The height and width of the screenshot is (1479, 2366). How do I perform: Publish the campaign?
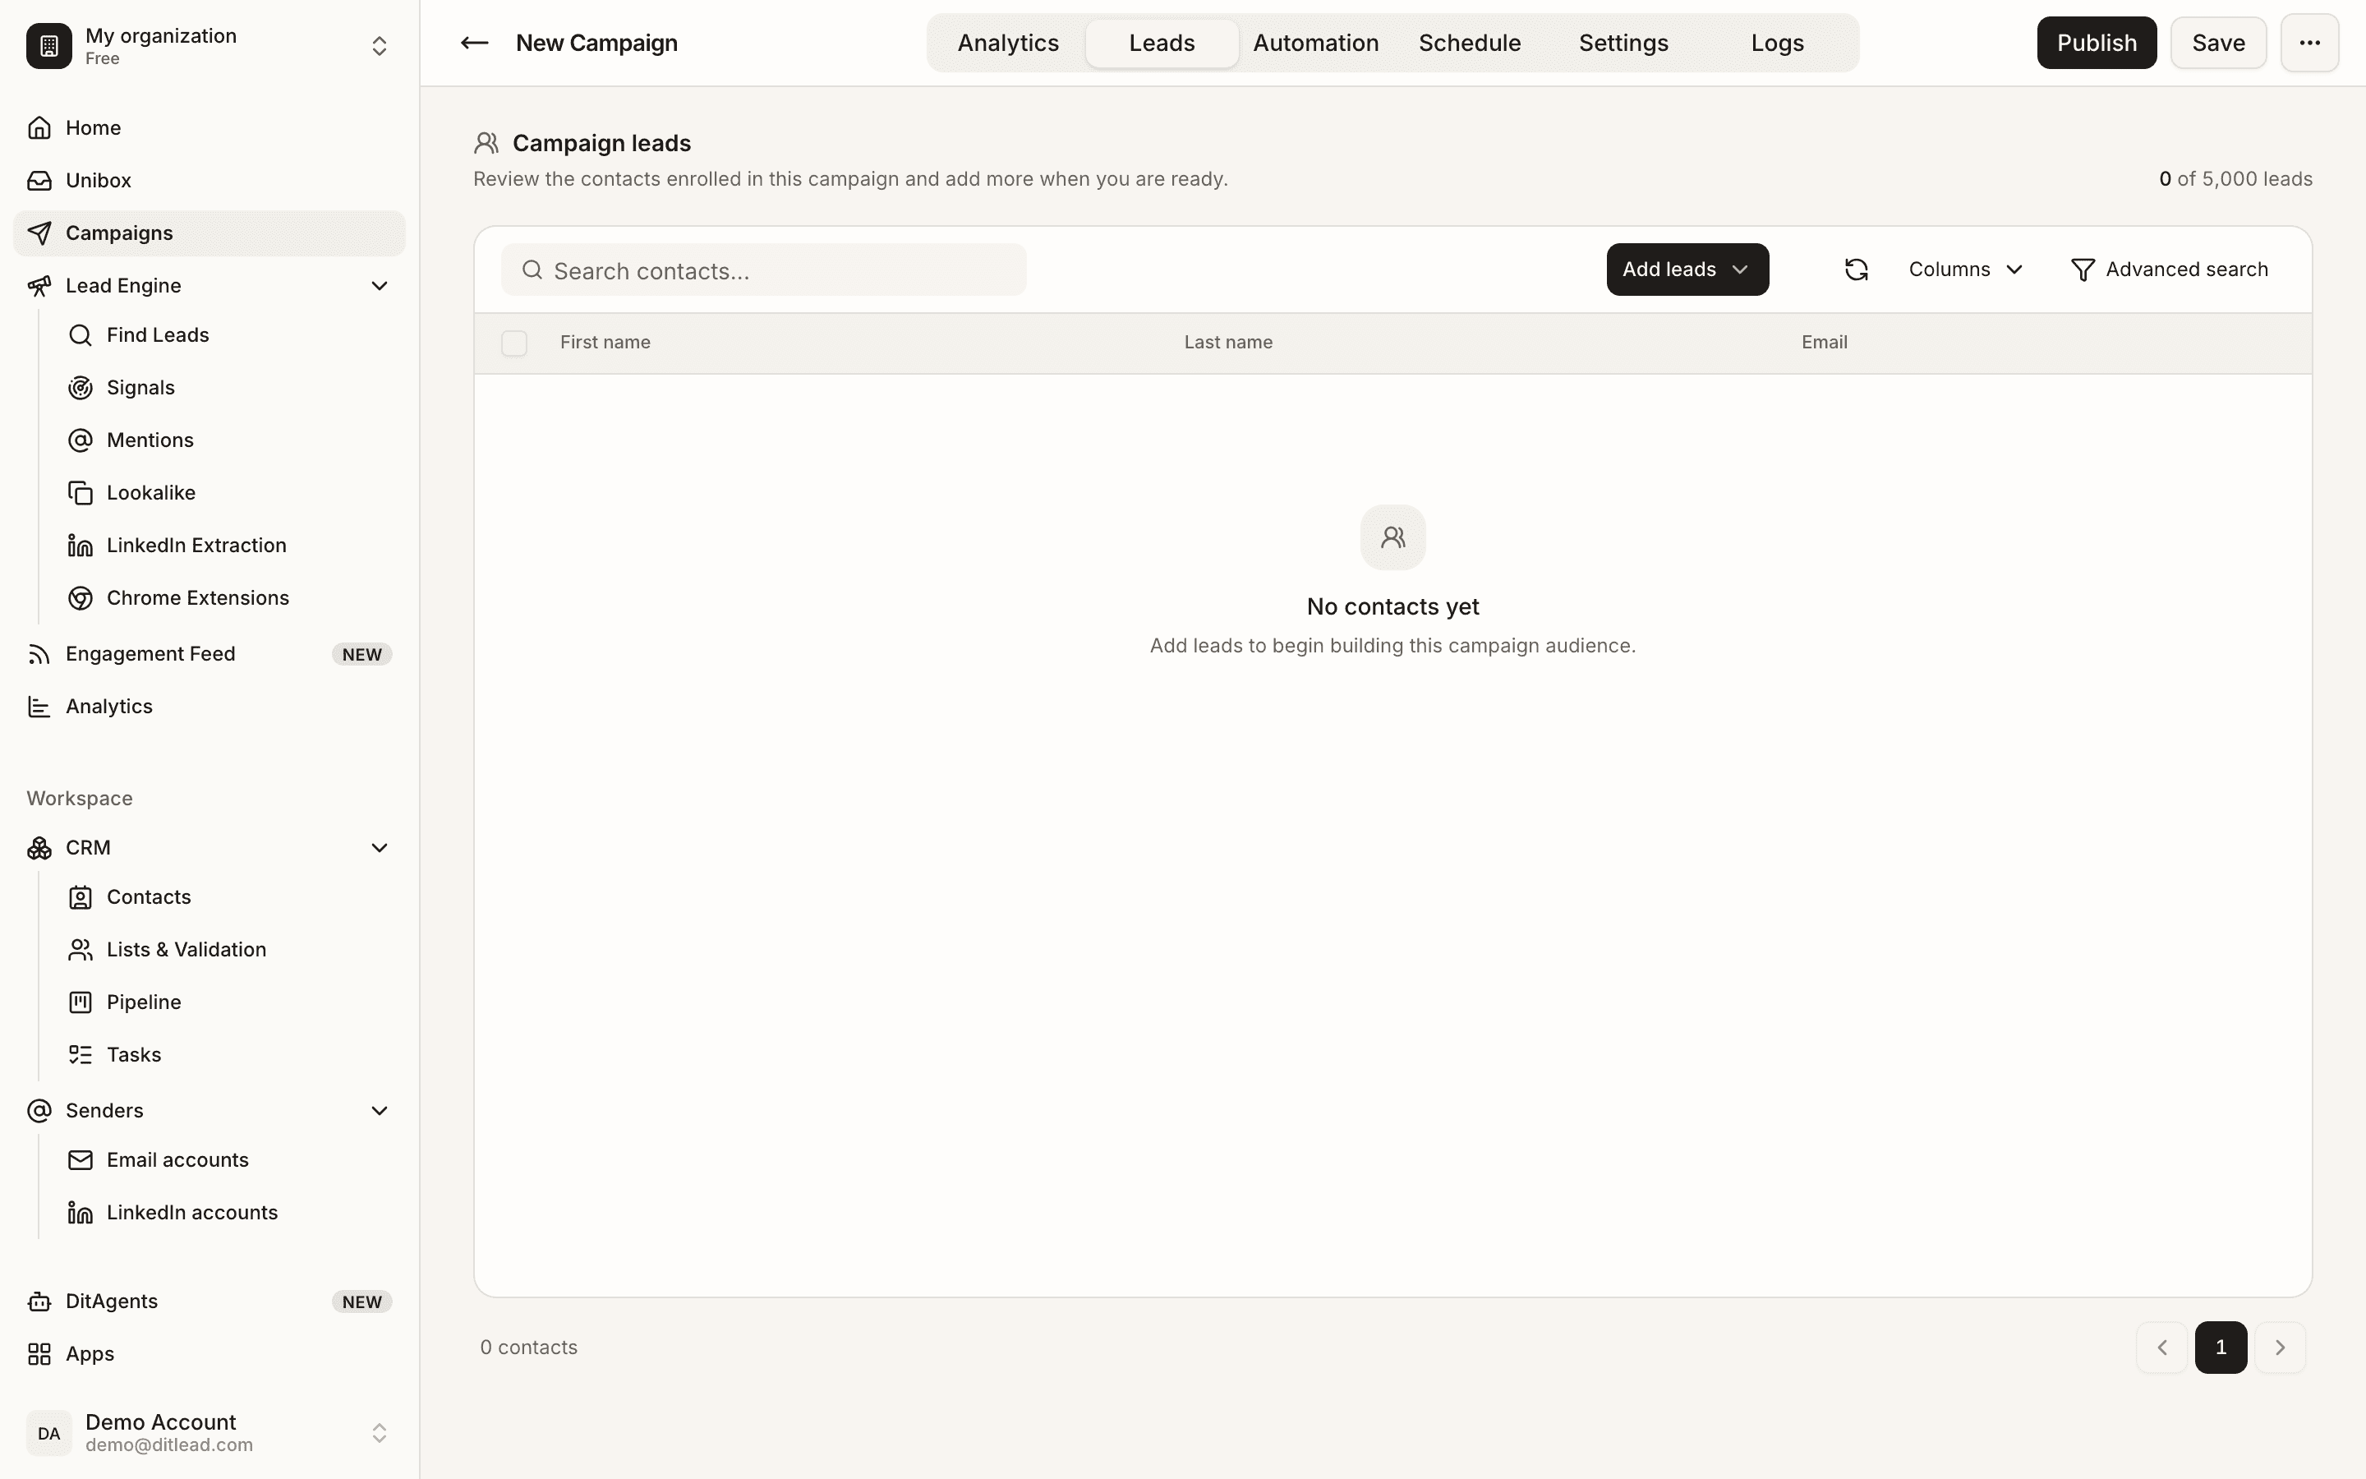point(2097,42)
